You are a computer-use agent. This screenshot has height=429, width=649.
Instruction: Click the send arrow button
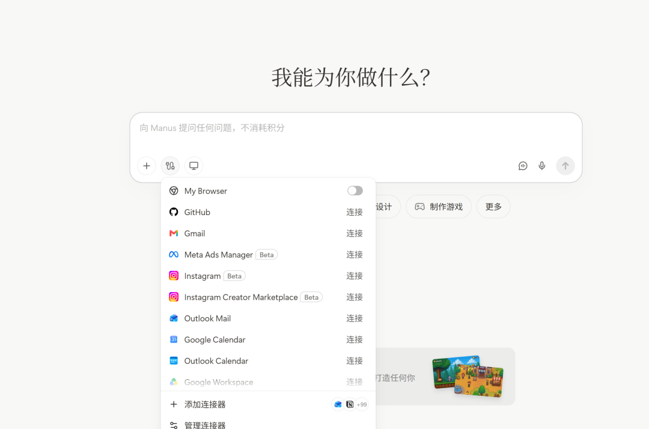coord(565,166)
